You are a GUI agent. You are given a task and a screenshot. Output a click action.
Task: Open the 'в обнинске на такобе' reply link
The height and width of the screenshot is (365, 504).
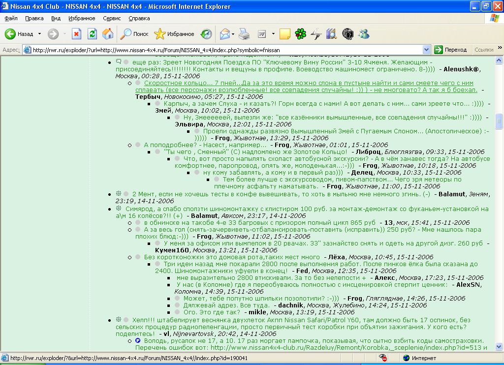[x=260, y=223]
